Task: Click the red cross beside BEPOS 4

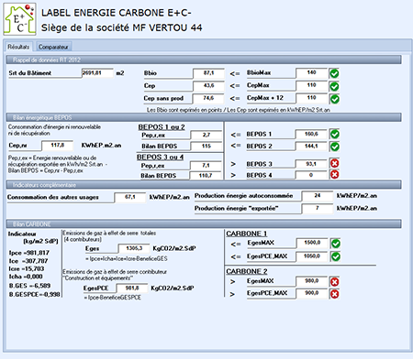Action: pyautogui.click(x=335, y=175)
